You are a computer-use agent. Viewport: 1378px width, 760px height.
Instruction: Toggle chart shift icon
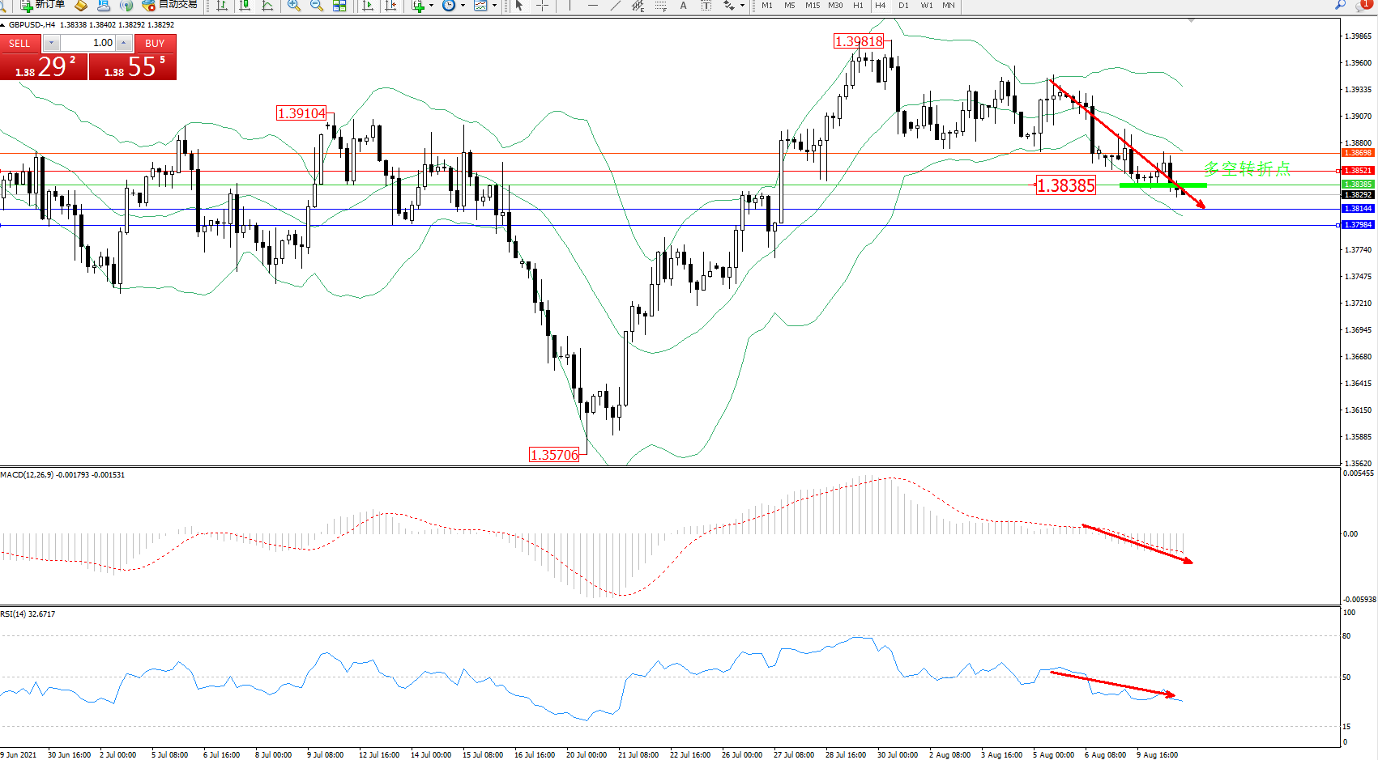coord(390,6)
